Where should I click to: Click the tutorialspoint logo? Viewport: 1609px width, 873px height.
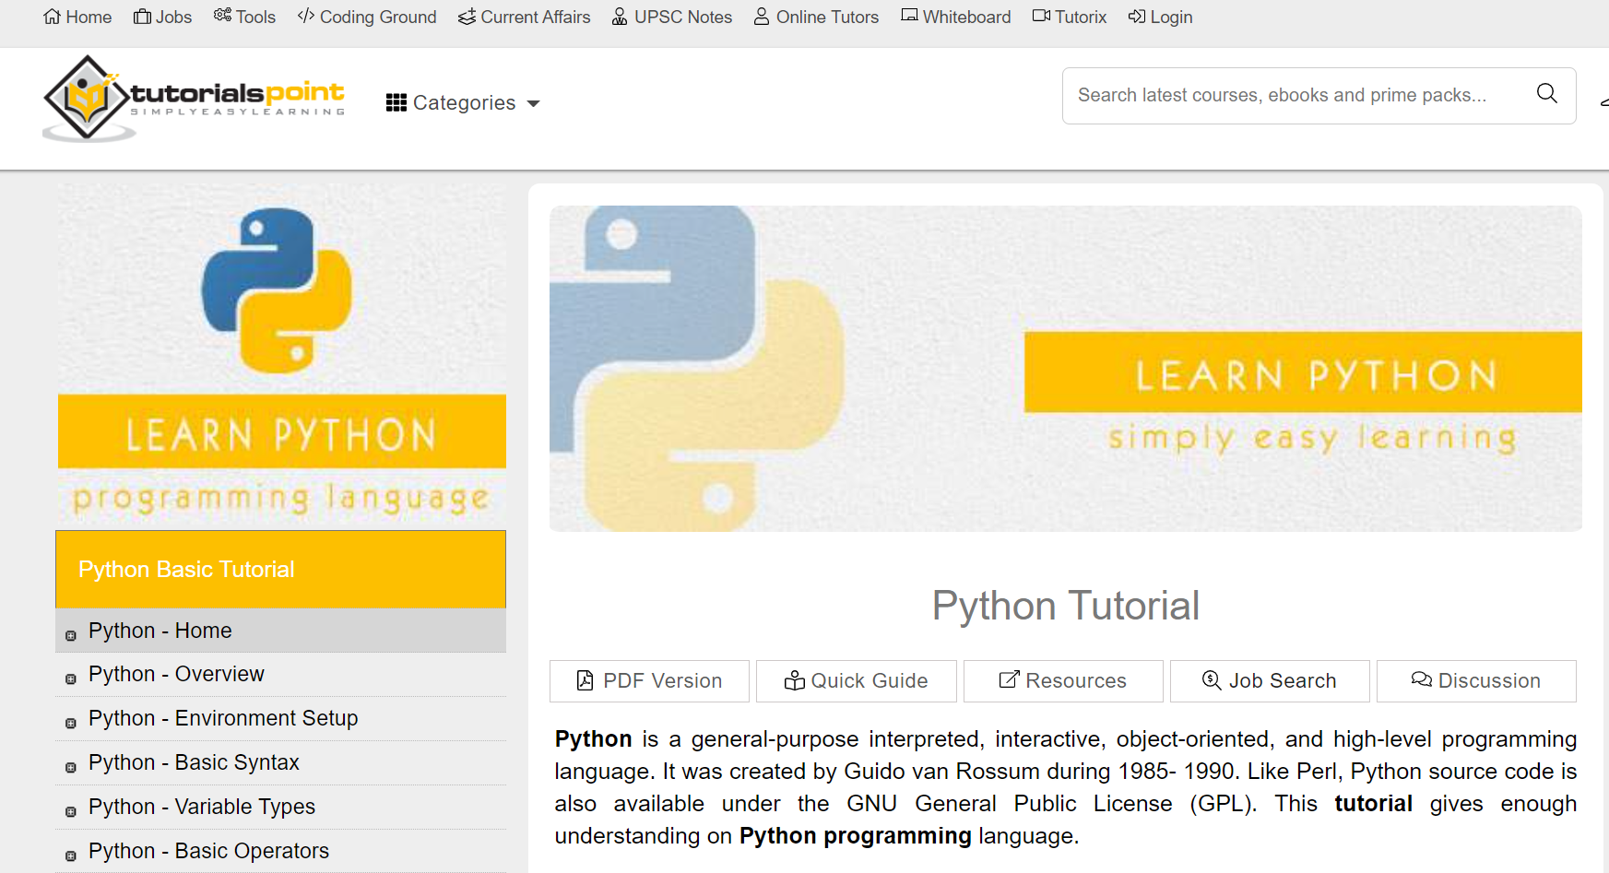[194, 99]
